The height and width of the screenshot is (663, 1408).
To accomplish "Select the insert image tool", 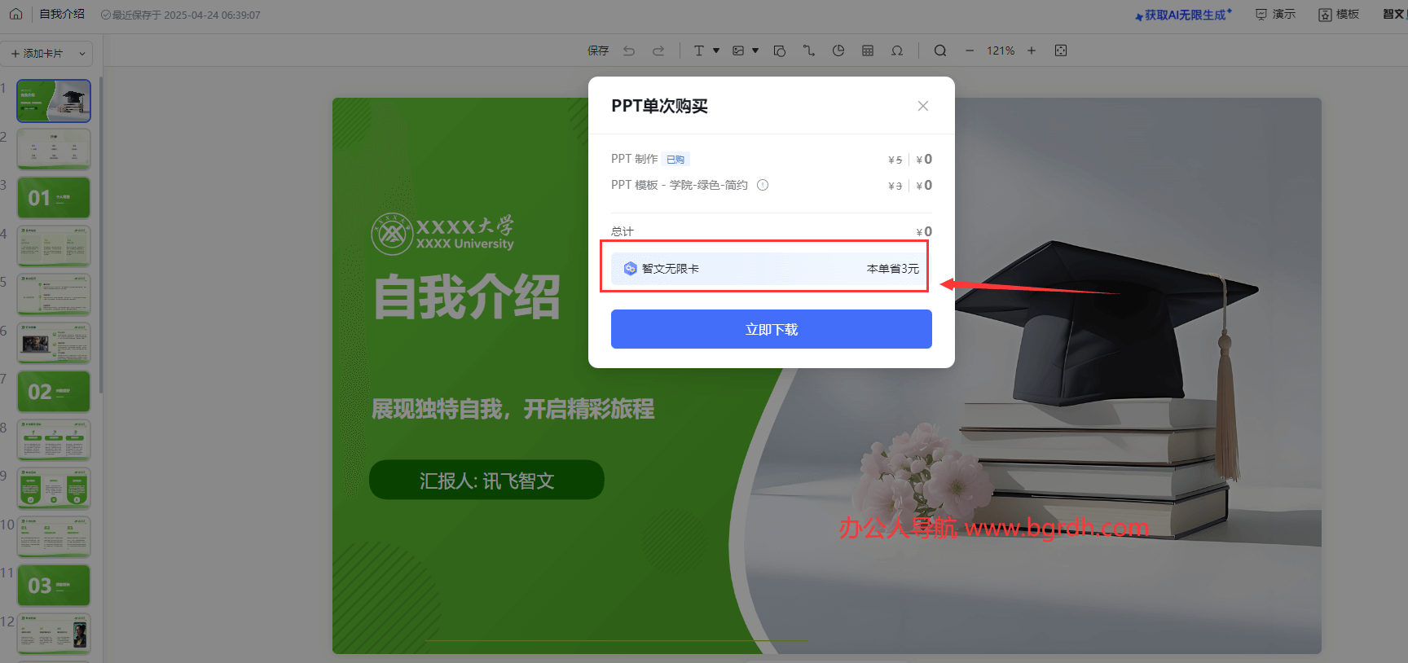I will (738, 50).
